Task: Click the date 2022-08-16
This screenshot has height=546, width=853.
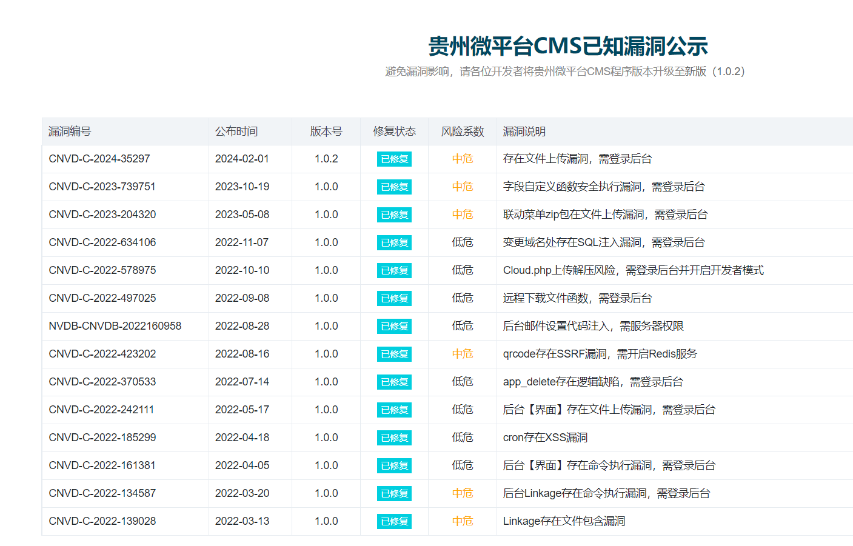Action: tap(242, 354)
